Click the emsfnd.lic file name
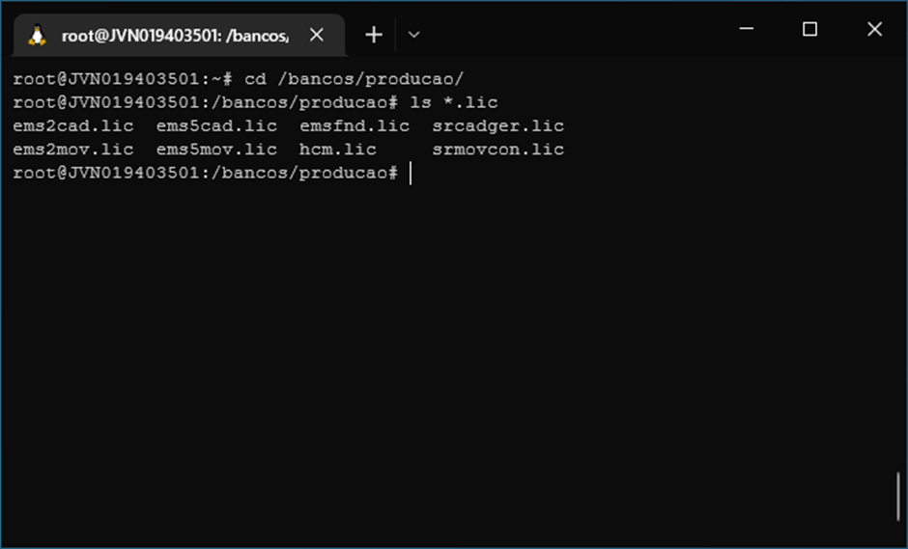Image resolution: width=908 pixels, height=549 pixels. [355, 126]
